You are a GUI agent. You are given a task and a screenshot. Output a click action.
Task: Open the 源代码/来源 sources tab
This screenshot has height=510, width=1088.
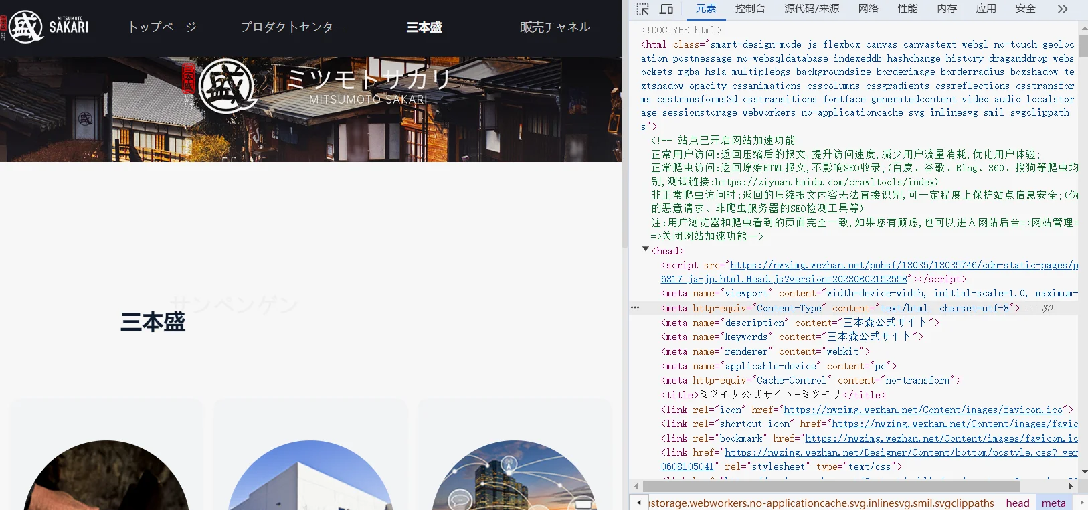click(x=811, y=9)
